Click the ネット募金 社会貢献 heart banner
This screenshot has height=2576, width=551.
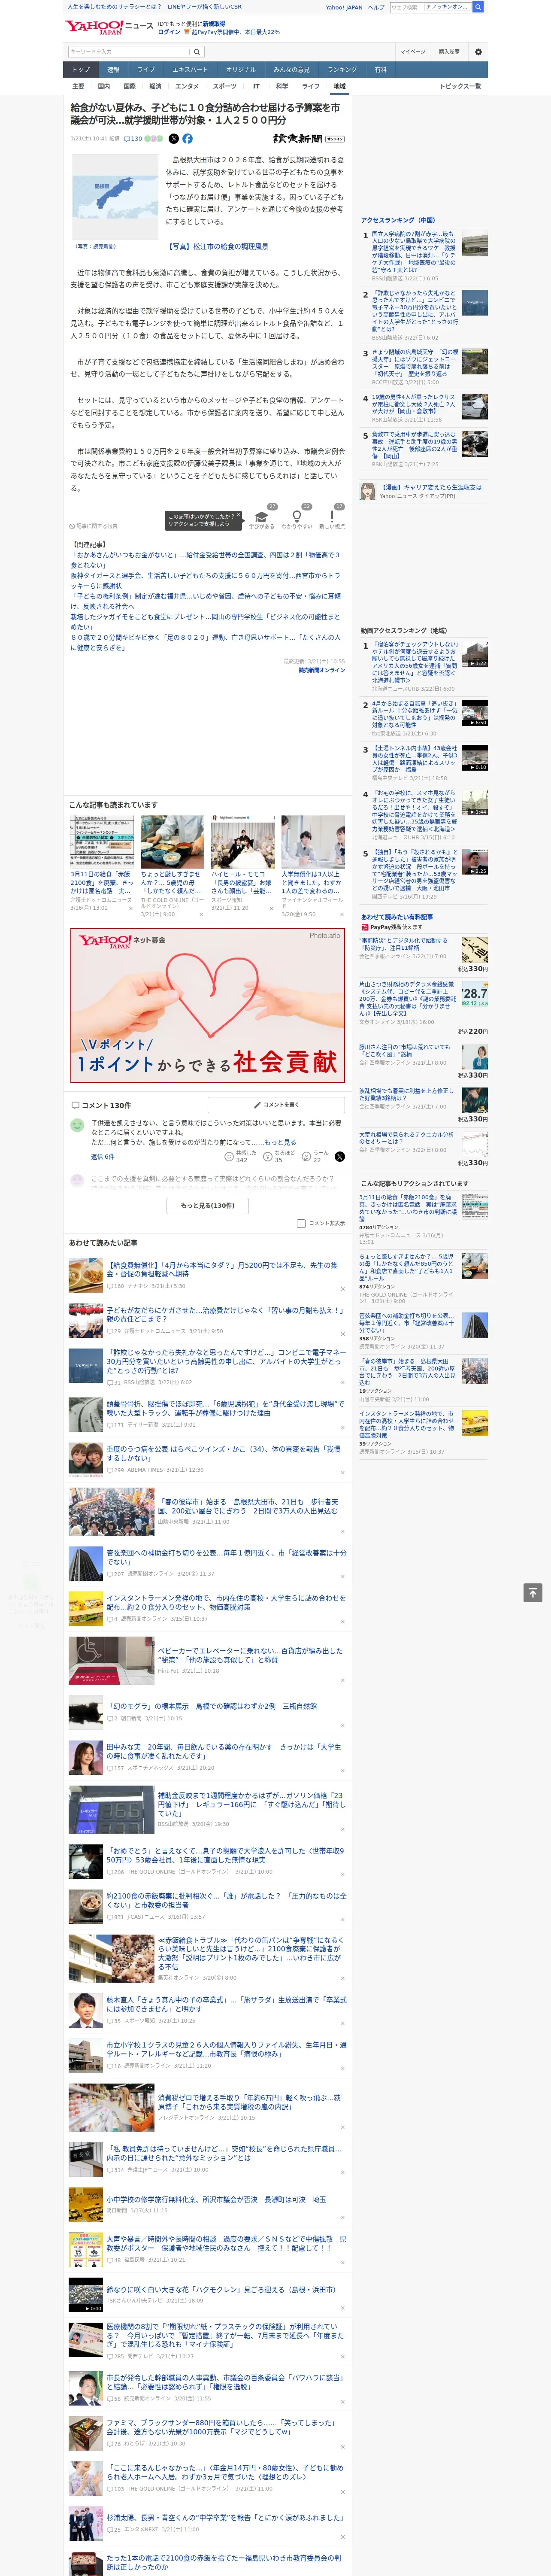(208, 1004)
